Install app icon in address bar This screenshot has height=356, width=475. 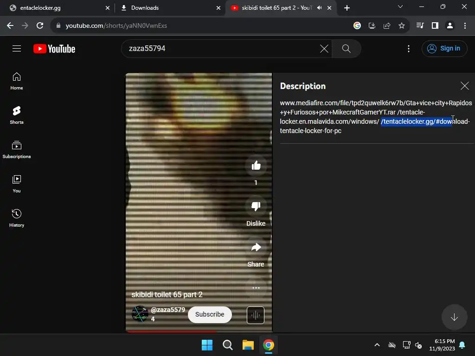point(372,26)
